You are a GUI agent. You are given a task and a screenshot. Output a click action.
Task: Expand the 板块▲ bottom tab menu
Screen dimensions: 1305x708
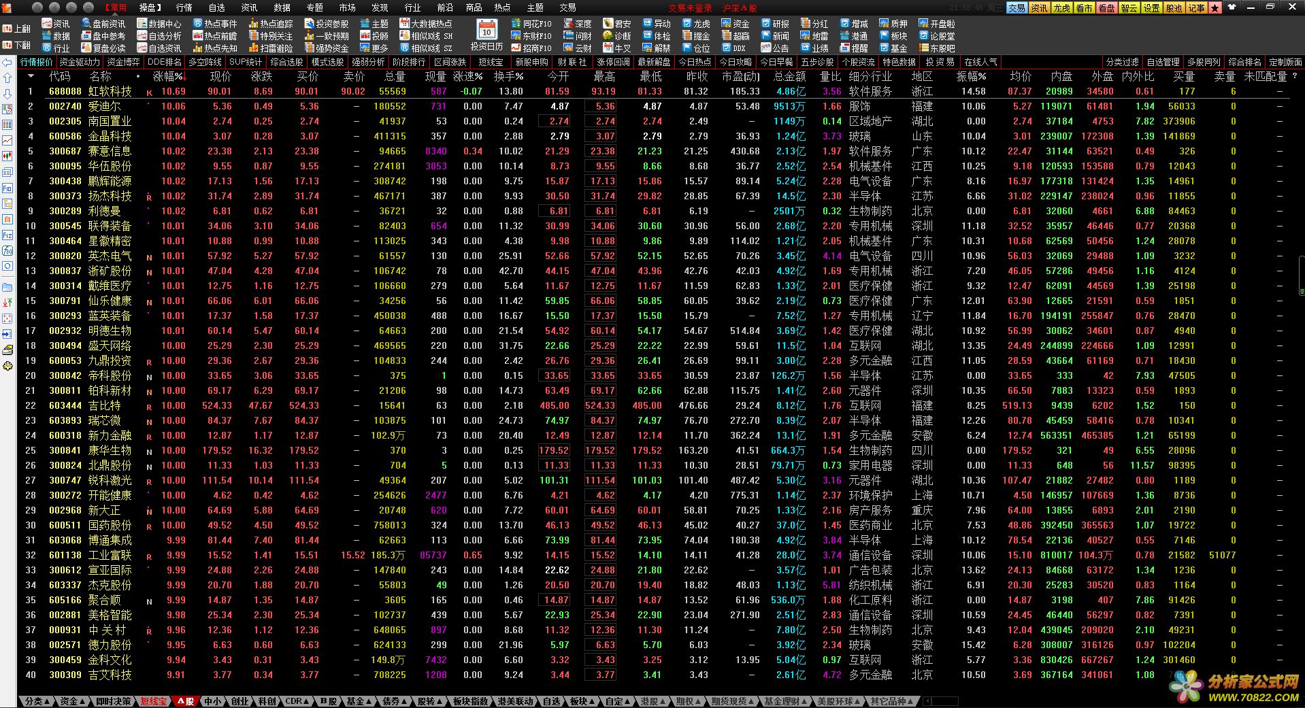582,701
